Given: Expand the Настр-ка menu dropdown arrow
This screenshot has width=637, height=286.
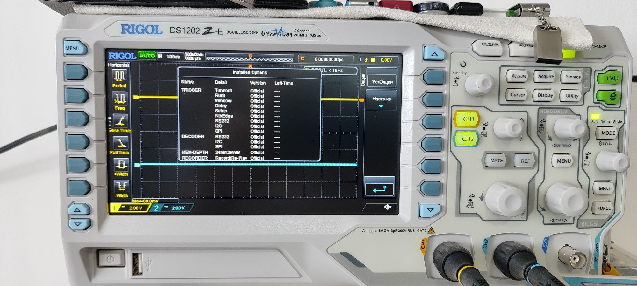Looking at the screenshot, I should [x=381, y=106].
